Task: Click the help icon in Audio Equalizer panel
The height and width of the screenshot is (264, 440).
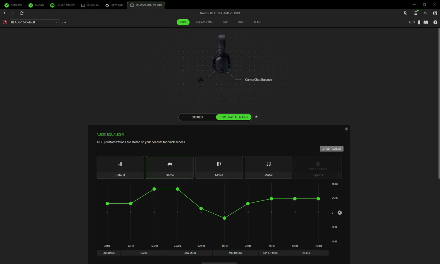Action: 346,129
